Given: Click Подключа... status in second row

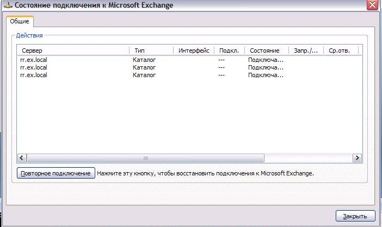Looking at the screenshot, I should coord(266,67).
